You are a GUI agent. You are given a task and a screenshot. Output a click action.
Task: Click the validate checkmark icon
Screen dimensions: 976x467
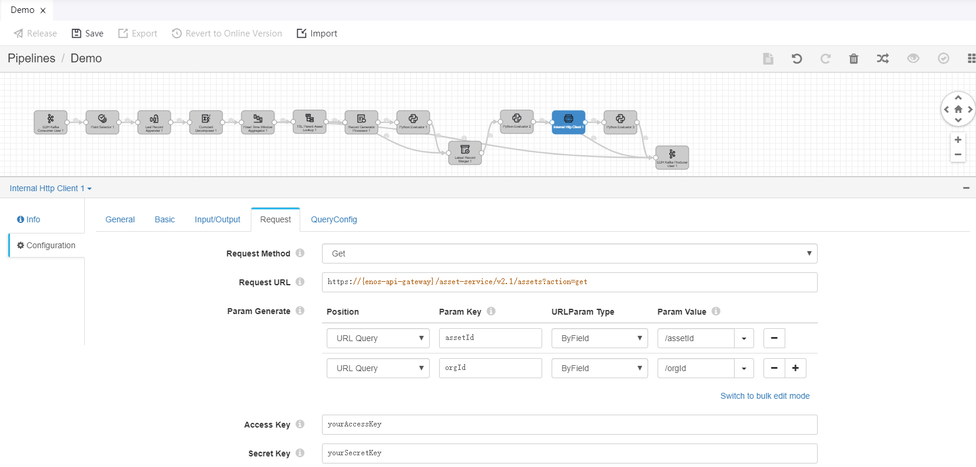click(x=944, y=58)
